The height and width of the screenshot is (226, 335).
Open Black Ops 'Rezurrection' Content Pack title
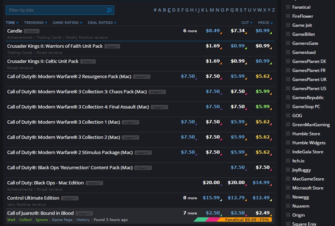tap(70, 168)
